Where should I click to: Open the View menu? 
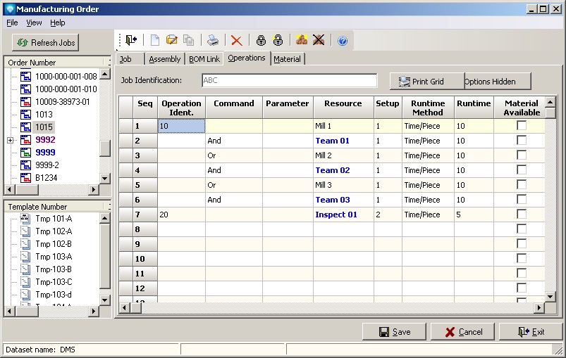click(34, 23)
